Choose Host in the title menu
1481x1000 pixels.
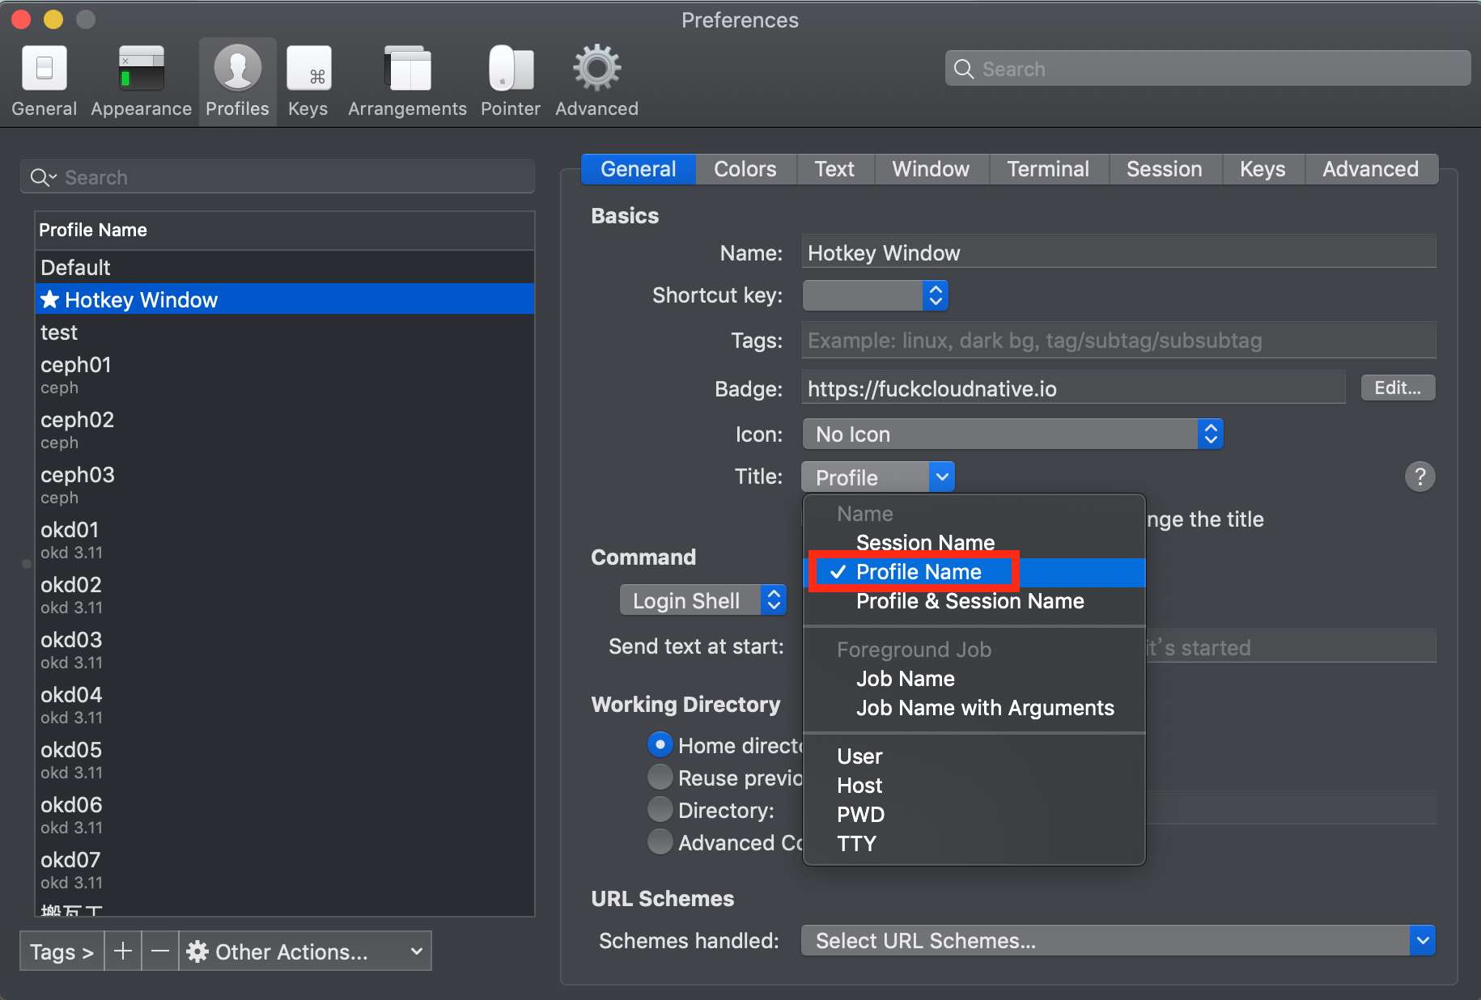pos(974,786)
